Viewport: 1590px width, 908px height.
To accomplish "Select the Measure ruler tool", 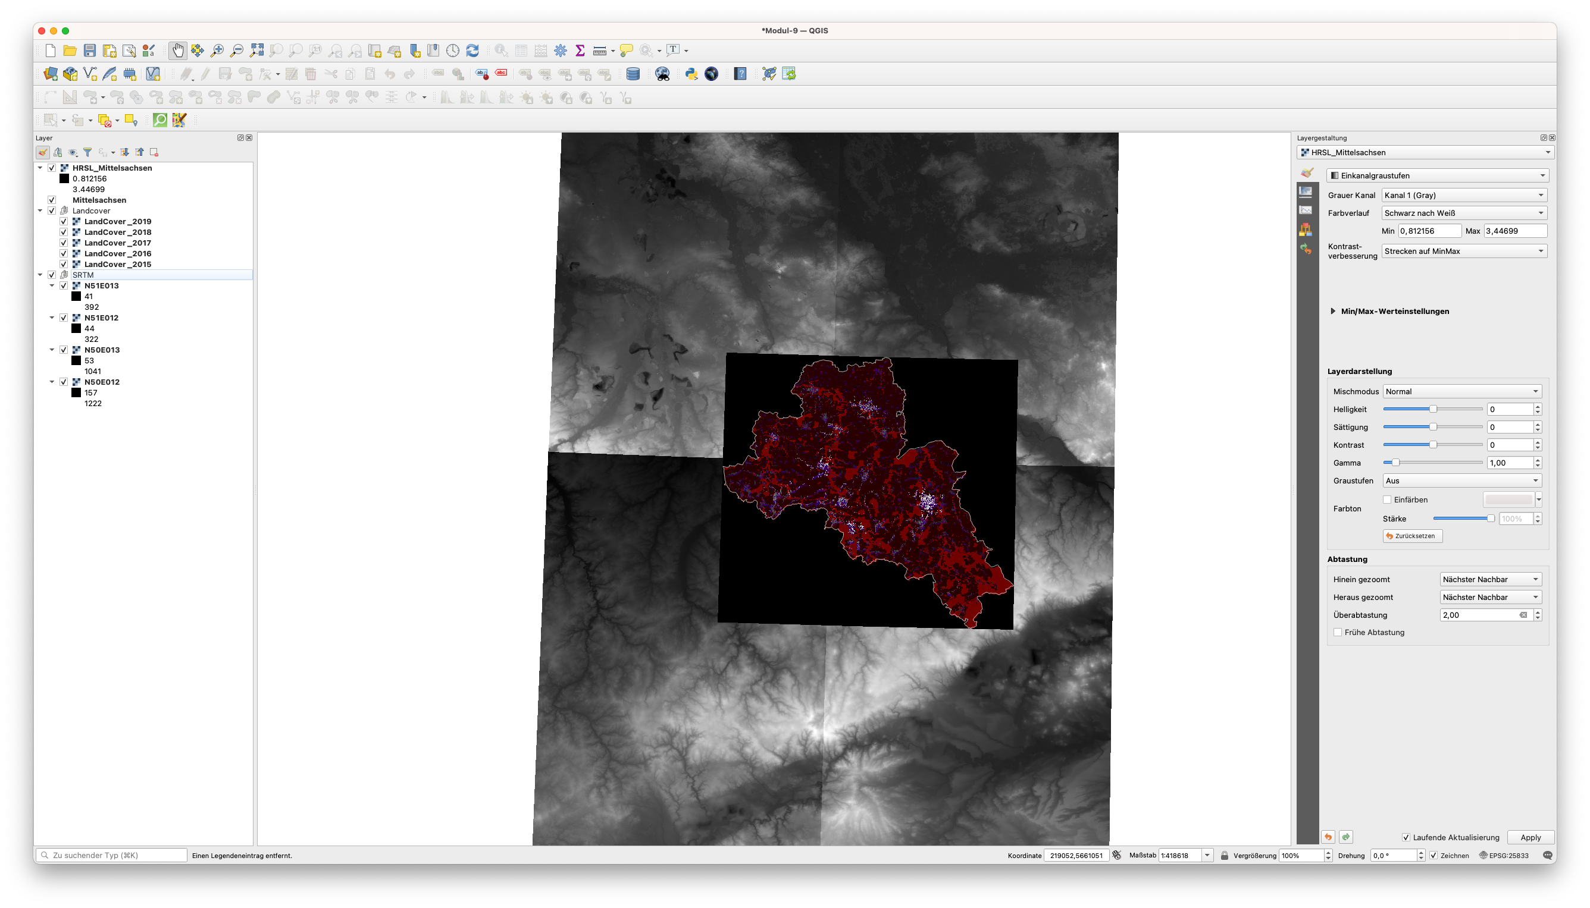I will coord(600,51).
